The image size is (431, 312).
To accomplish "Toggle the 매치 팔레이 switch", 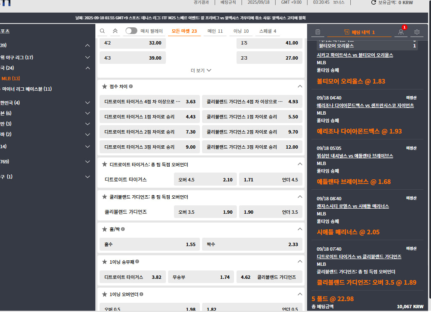I will 131,31.
